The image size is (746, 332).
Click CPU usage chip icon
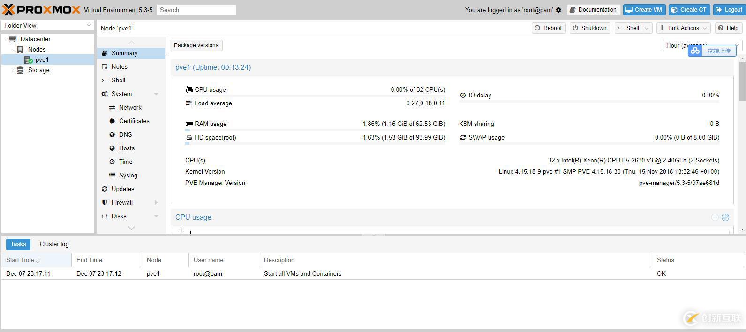pyautogui.click(x=189, y=89)
